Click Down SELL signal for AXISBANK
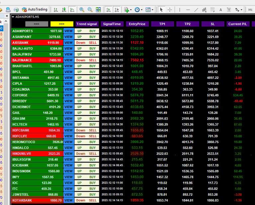The height and width of the screenshot is (205, 255). (87, 43)
